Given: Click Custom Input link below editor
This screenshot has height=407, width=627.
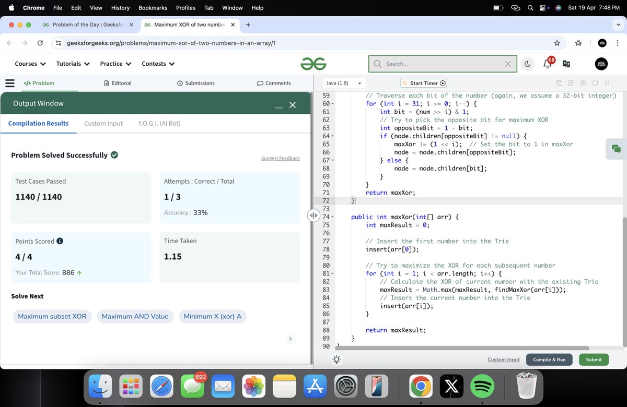Looking at the screenshot, I should pos(504,360).
